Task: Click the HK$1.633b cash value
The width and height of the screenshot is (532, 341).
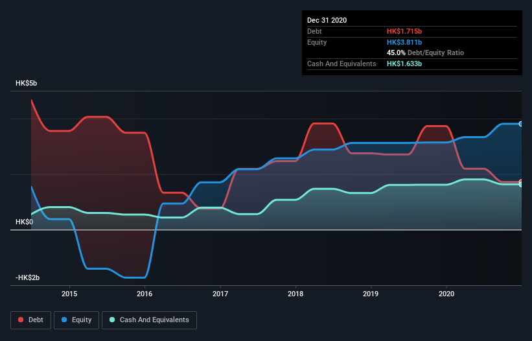Action: pyautogui.click(x=404, y=64)
